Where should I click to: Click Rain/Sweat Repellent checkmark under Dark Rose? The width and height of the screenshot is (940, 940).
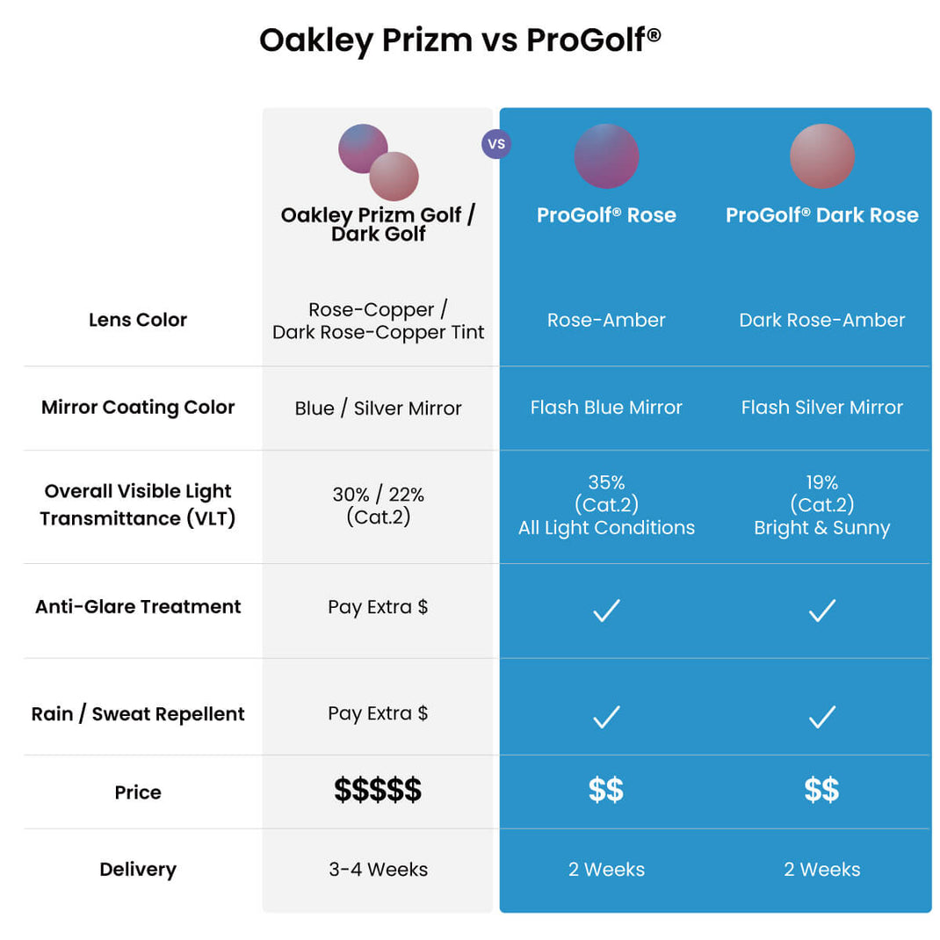pyautogui.click(x=822, y=716)
